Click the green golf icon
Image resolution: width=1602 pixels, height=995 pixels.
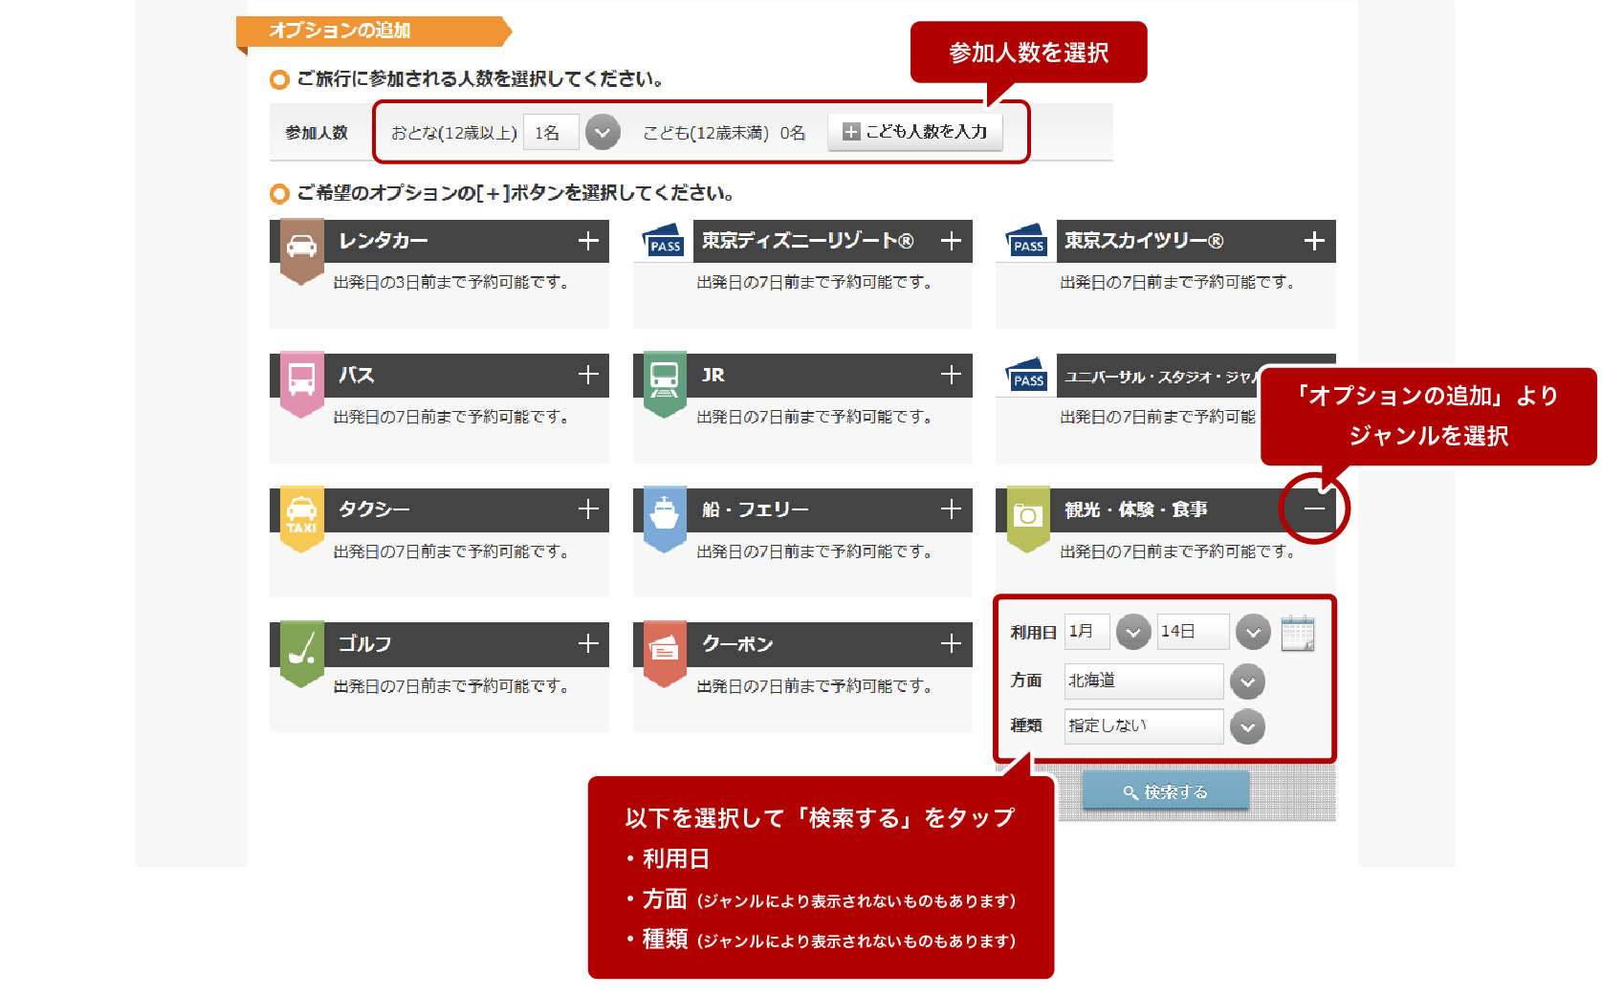[x=301, y=650]
